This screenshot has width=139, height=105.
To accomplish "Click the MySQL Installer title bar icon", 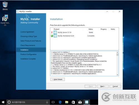I will pos(18,11).
